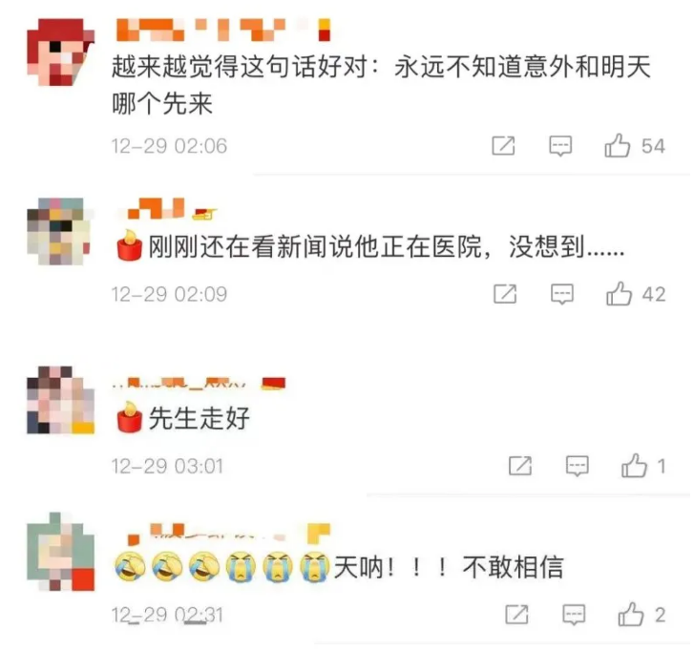
Task: Open avatar beside the 先生走好 comment
Action: click(61, 400)
